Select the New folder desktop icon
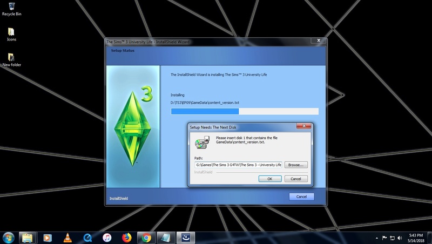 point(11,60)
